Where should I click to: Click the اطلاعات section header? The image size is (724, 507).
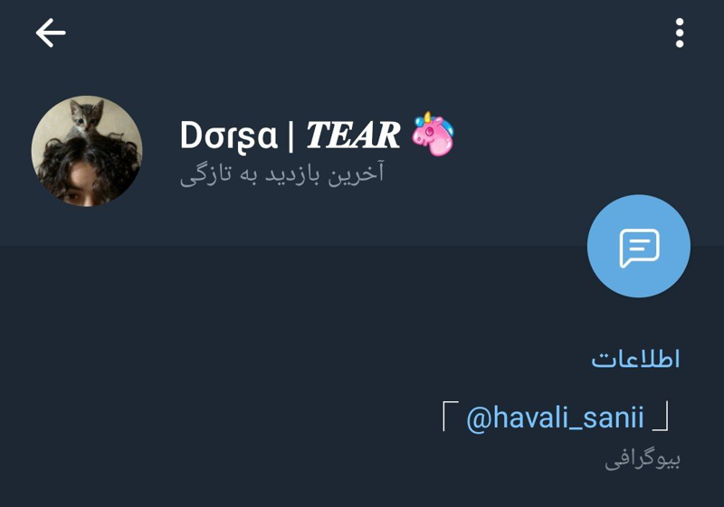pos(635,359)
